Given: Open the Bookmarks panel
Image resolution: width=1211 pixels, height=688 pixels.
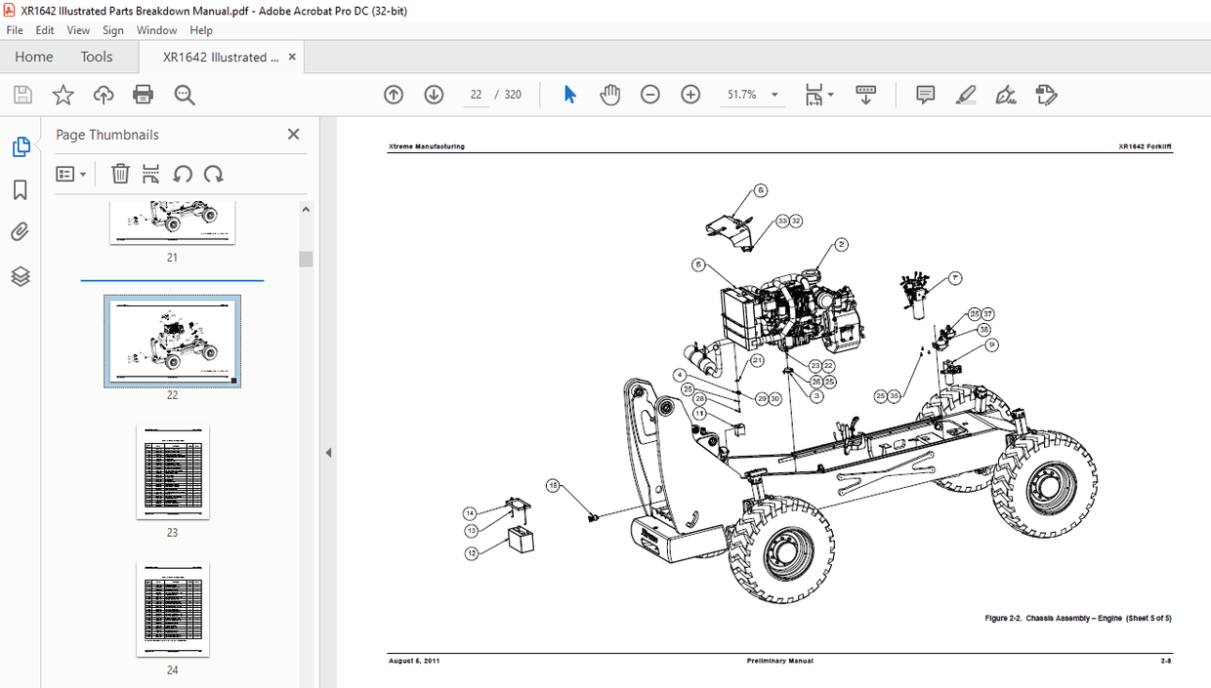Looking at the screenshot, I should pos(21,190).
